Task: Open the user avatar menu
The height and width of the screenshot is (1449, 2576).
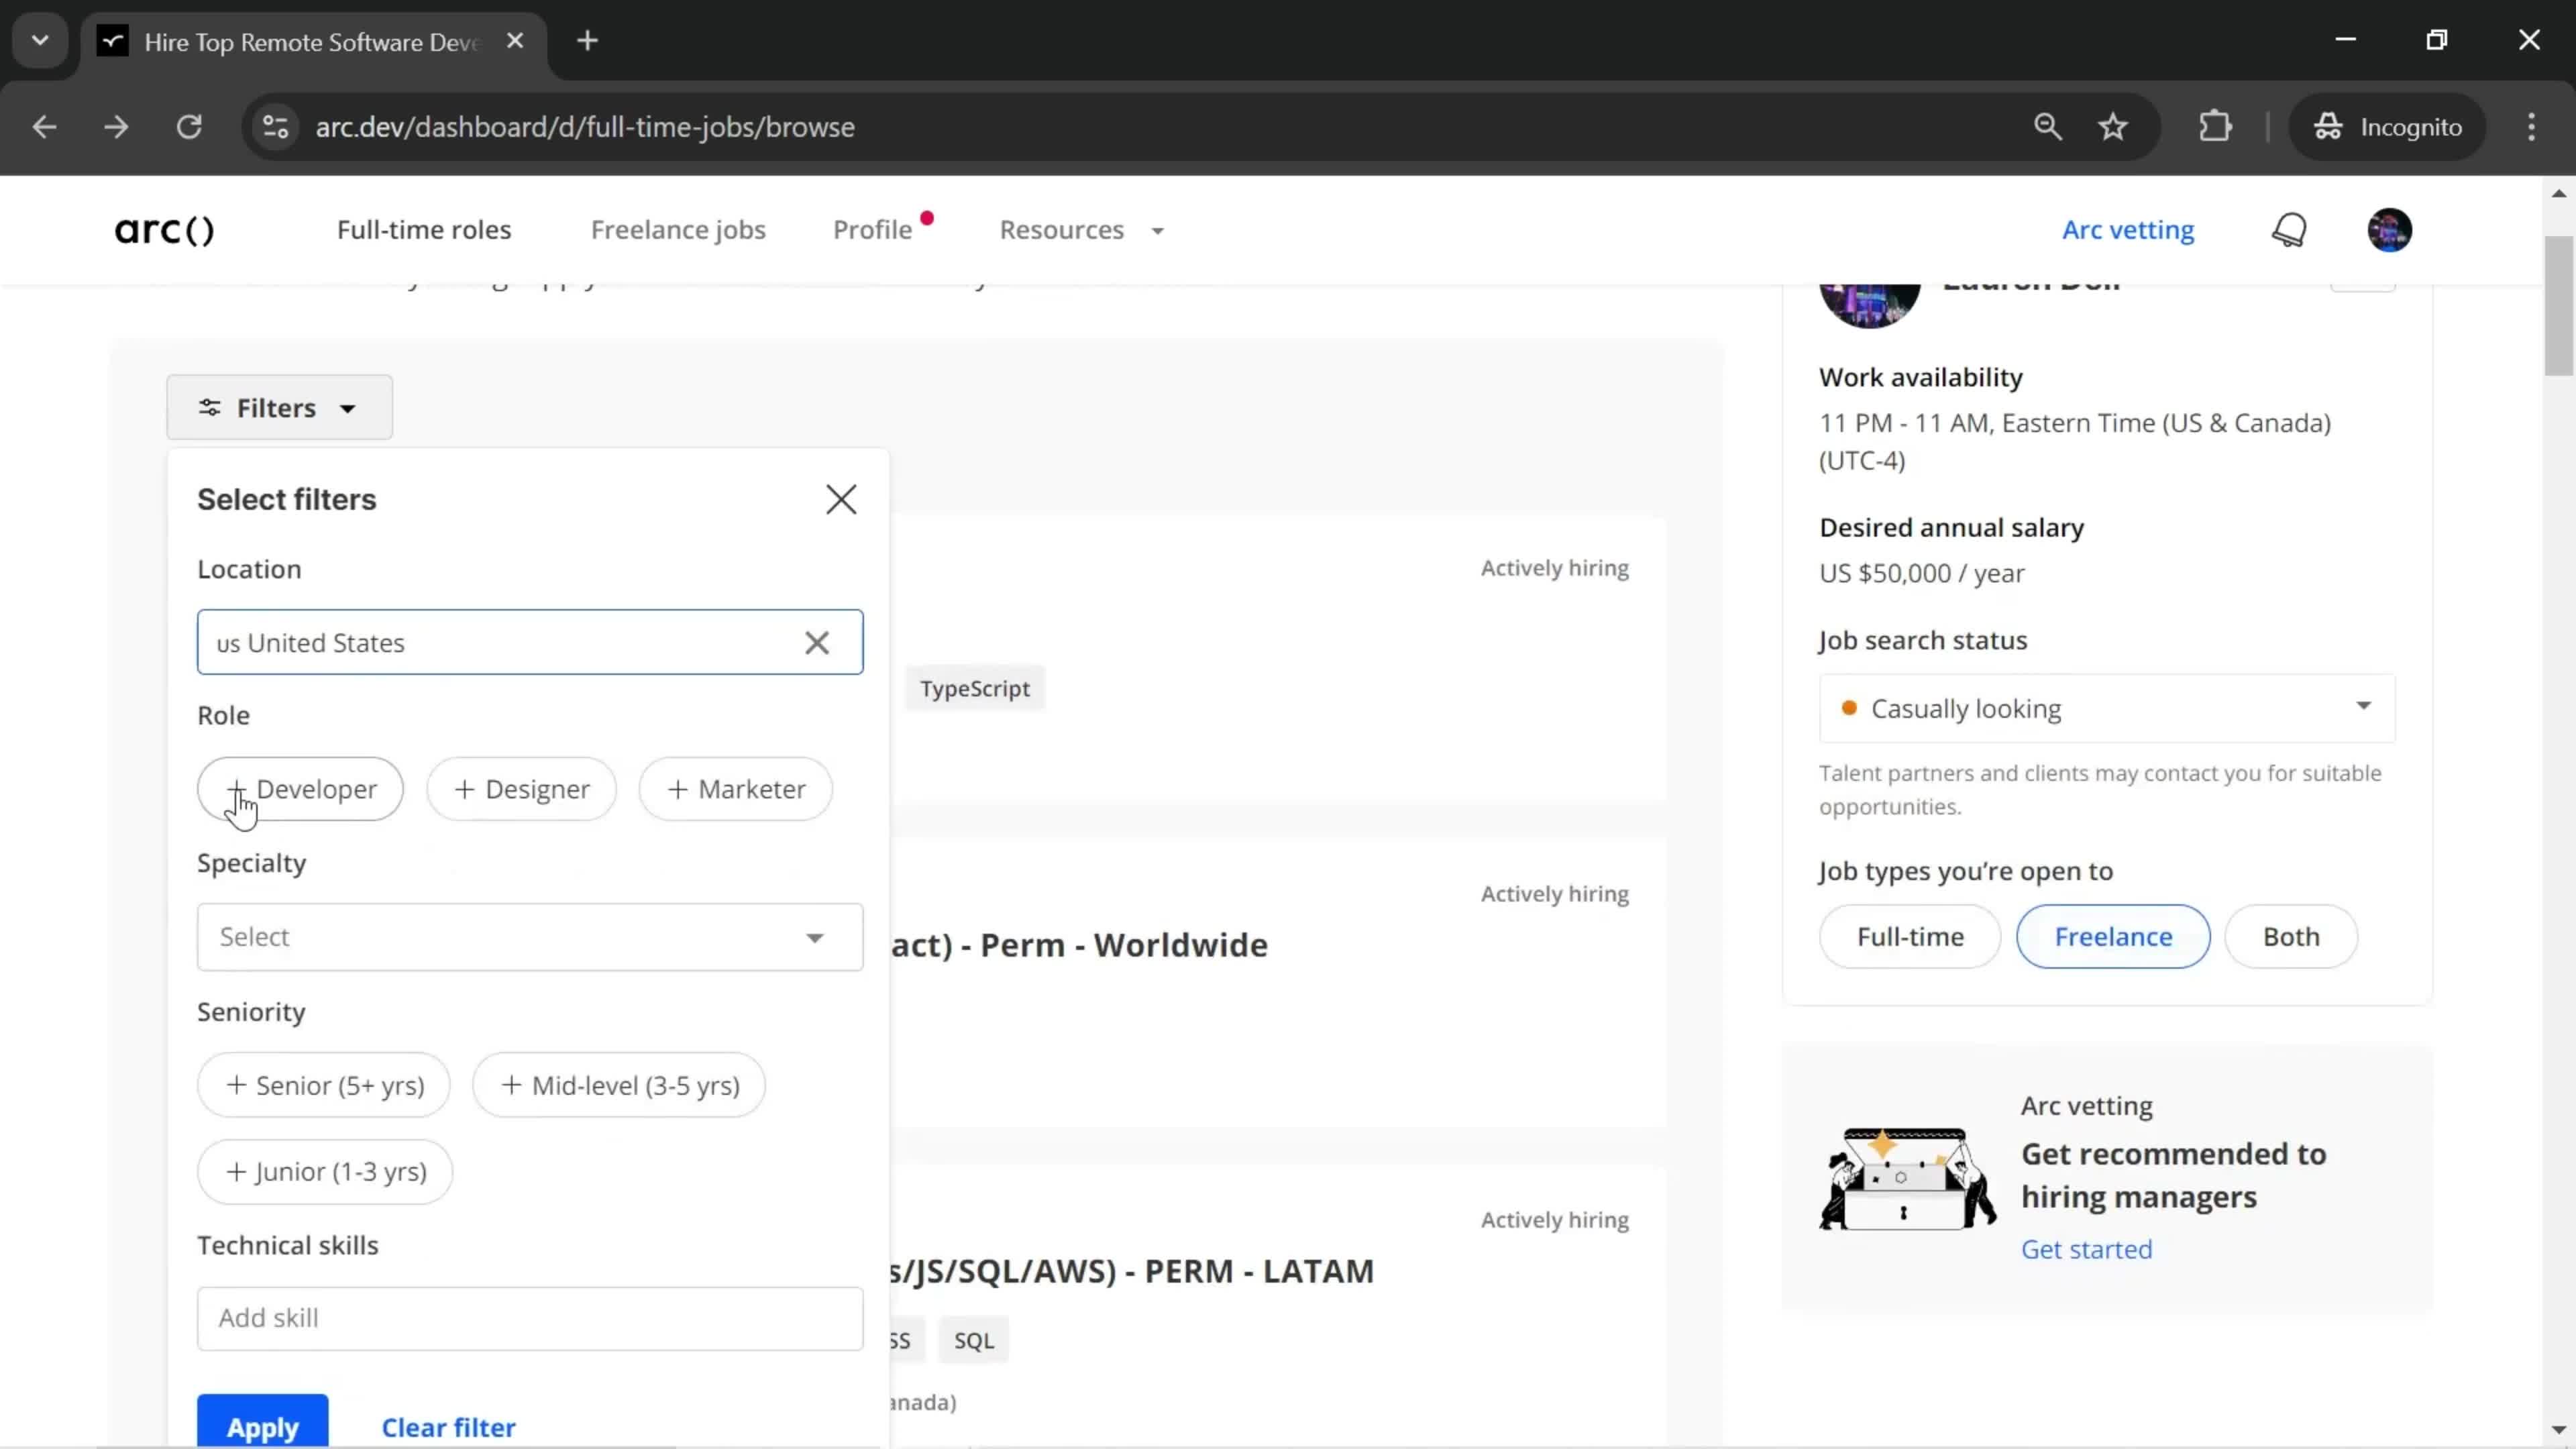Action: pos(2389,230)
